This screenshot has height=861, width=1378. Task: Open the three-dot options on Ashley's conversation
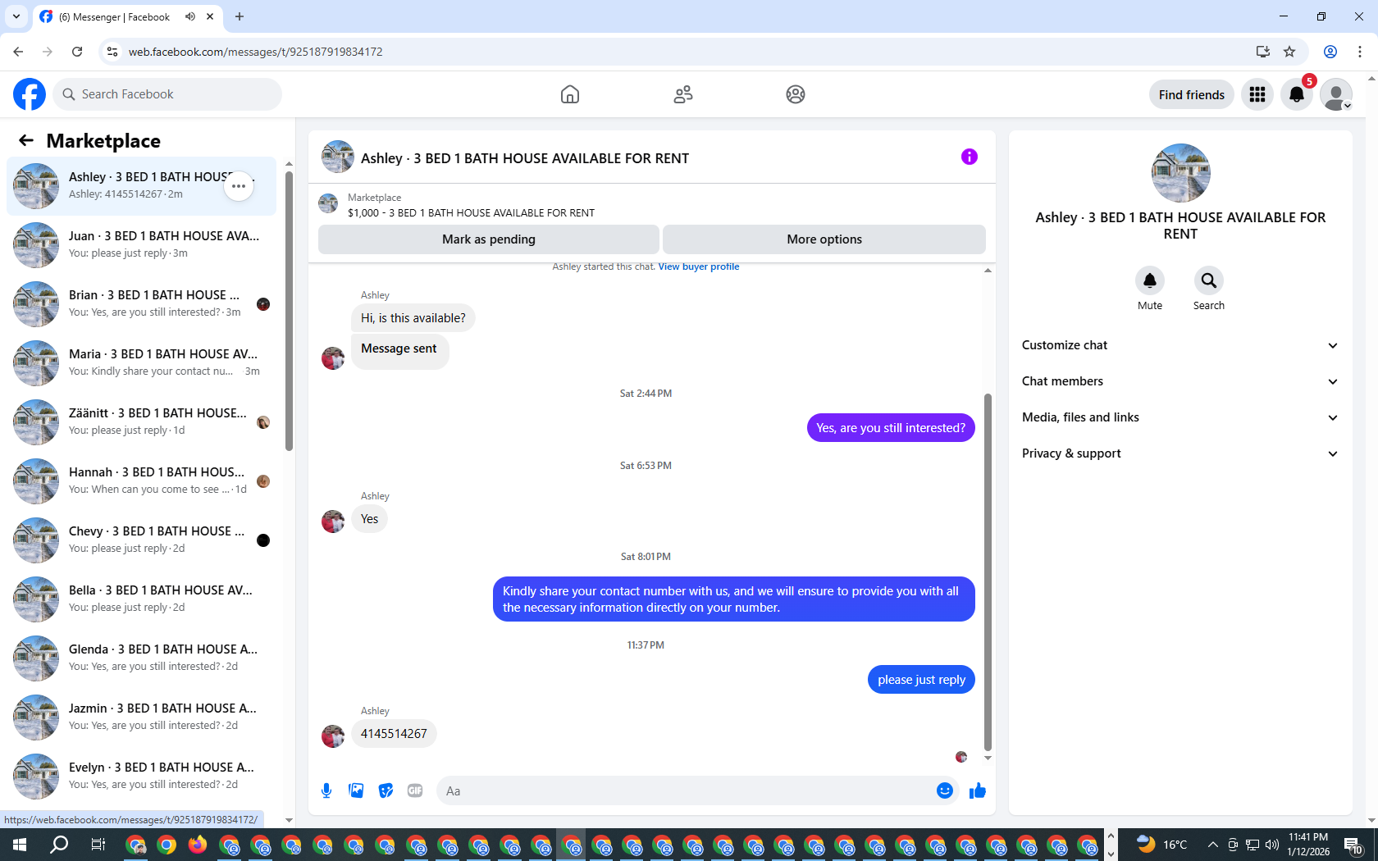(x=239, y=186)
